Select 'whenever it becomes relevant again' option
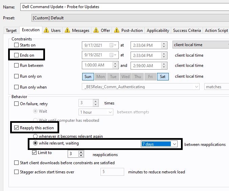The image size is (229, 191). click(x=36, y=136)
